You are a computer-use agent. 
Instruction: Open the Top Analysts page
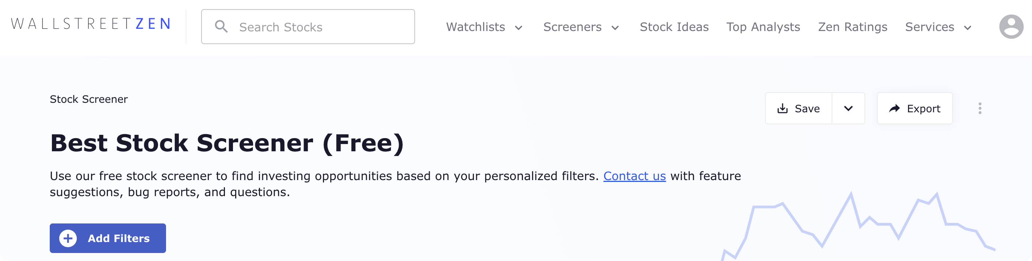pyautogui.click(x=763, y=27)
